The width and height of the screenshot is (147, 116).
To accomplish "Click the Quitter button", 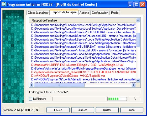I will pos(107,110).
